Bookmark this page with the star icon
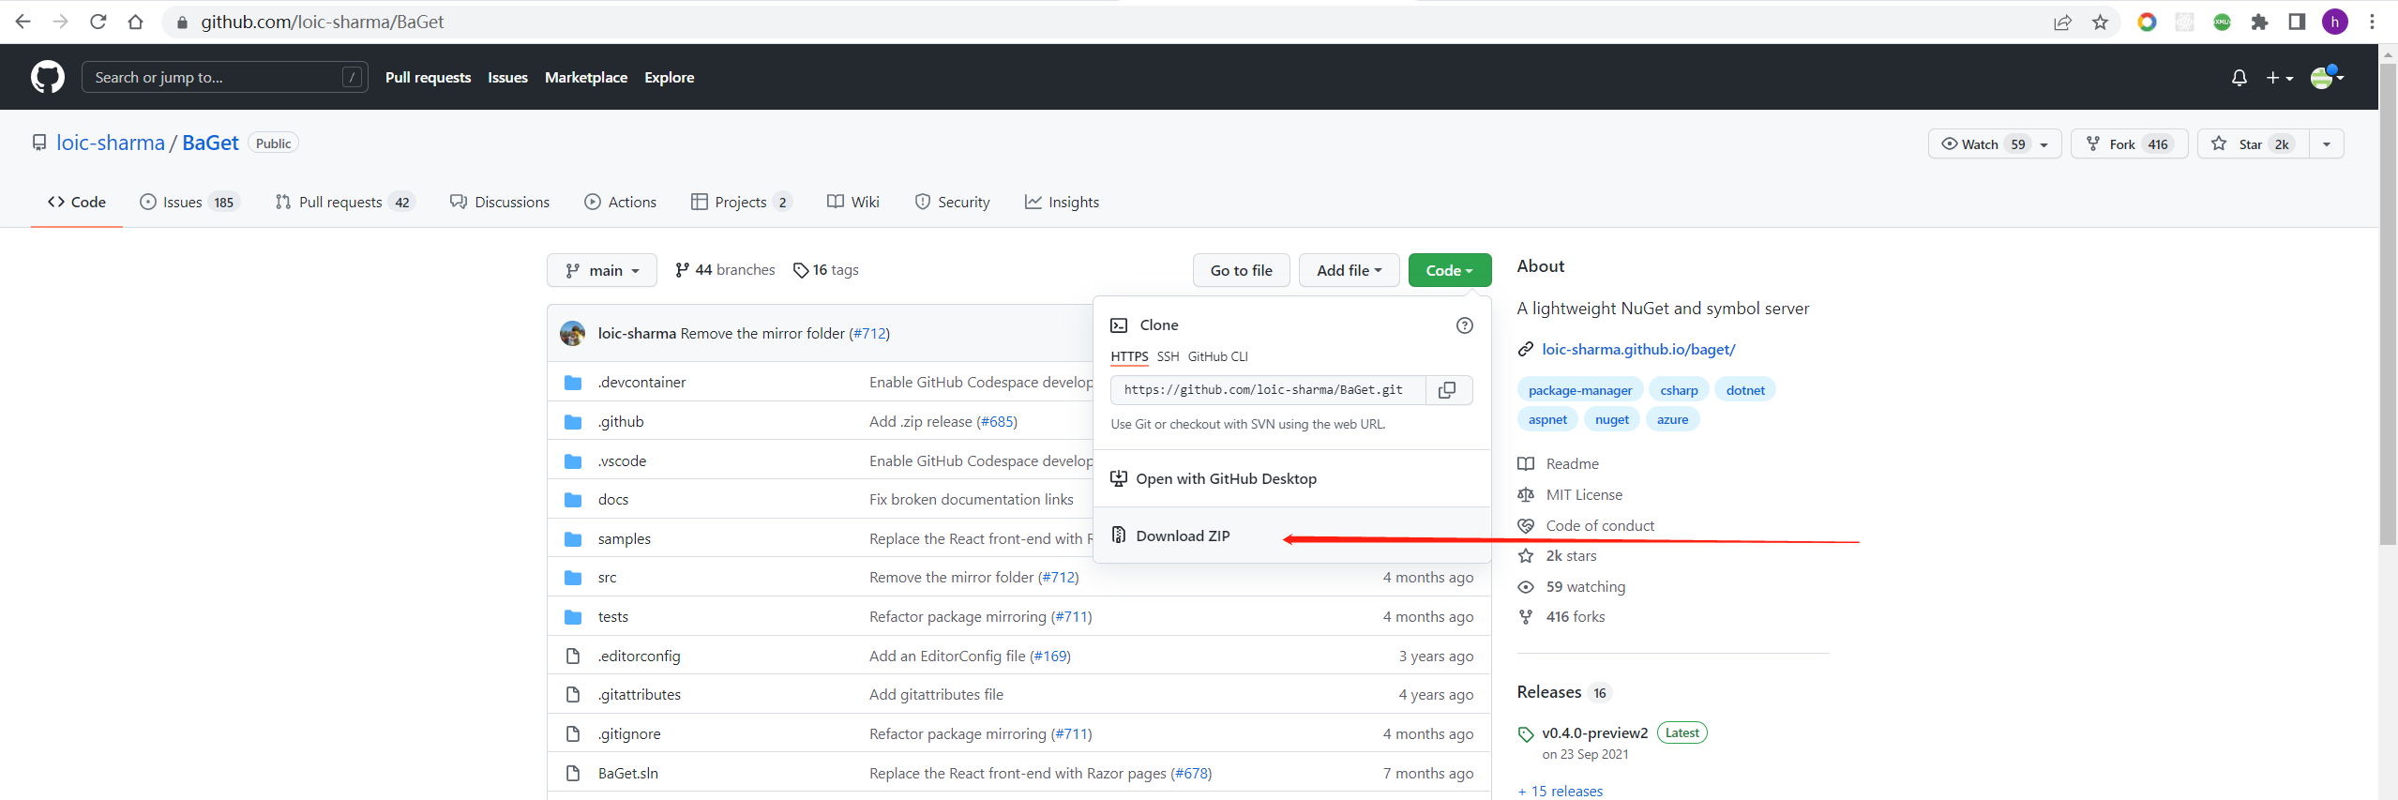Image resolution: width=2398 pixels, height=800 pixels. (x=2100, y=22)
